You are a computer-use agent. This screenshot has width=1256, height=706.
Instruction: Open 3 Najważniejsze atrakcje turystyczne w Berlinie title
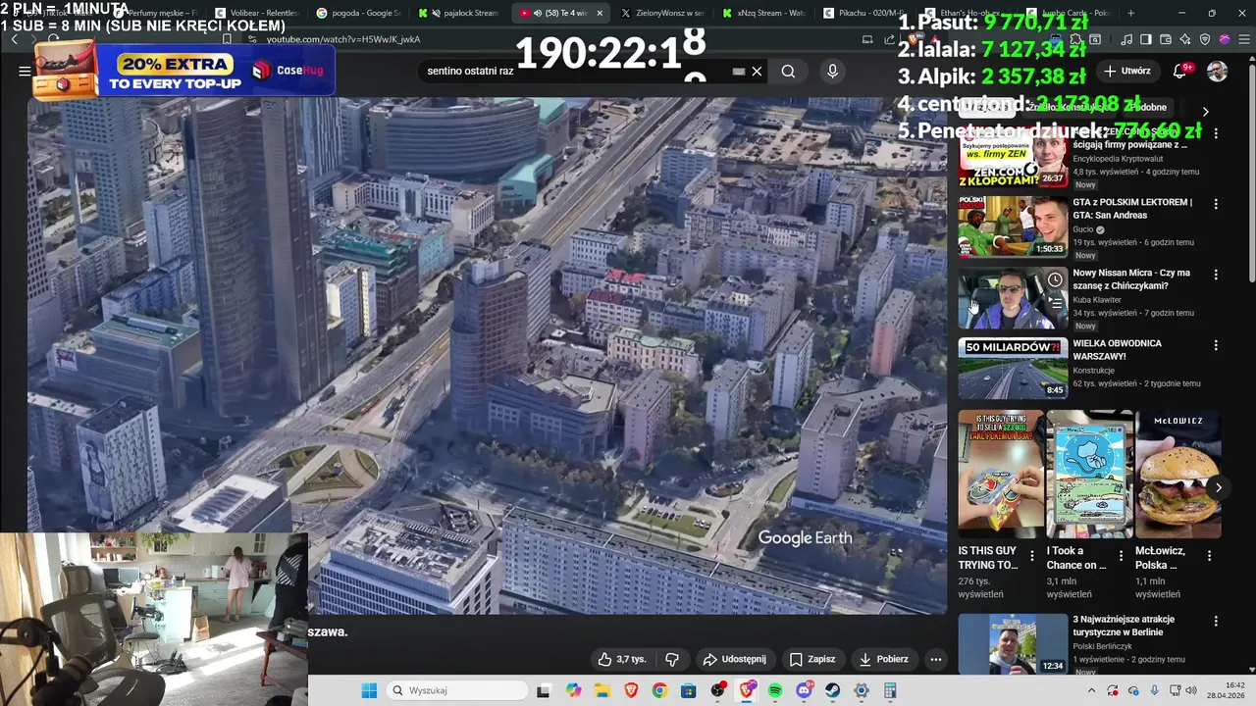click(x=1124, y=626)
